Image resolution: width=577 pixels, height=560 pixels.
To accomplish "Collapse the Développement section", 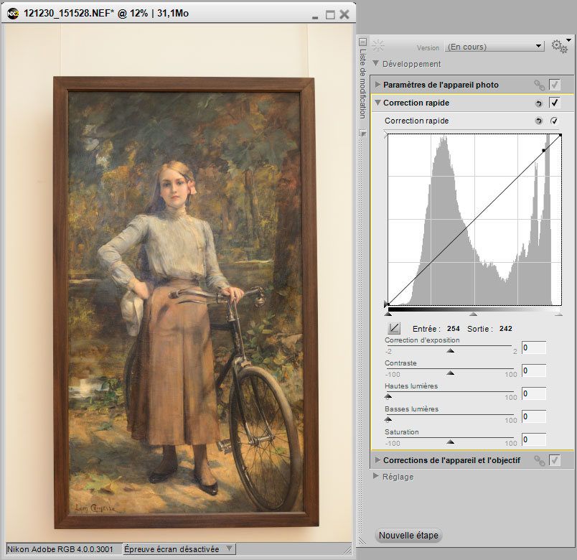I will 375,63.
